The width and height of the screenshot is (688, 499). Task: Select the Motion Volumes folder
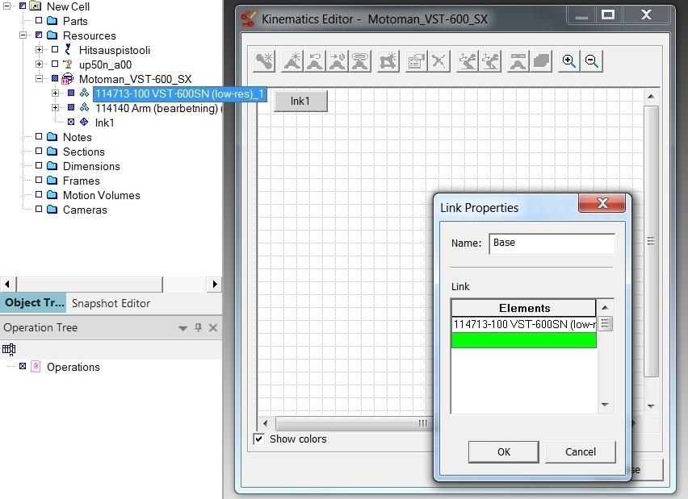pyautogui.click(x=102, y=195)
